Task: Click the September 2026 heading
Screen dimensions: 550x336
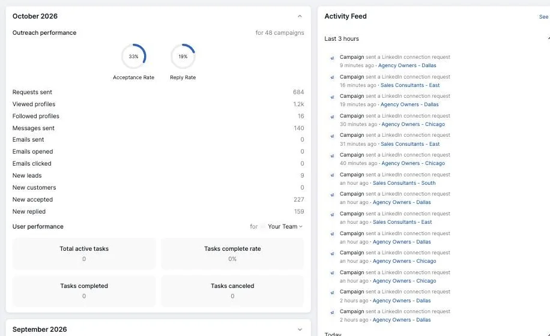Action: 39,329
